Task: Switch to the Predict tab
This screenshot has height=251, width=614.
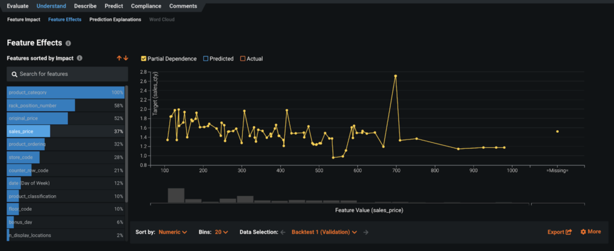Action: pyautogui.click(x=114, y=6)
